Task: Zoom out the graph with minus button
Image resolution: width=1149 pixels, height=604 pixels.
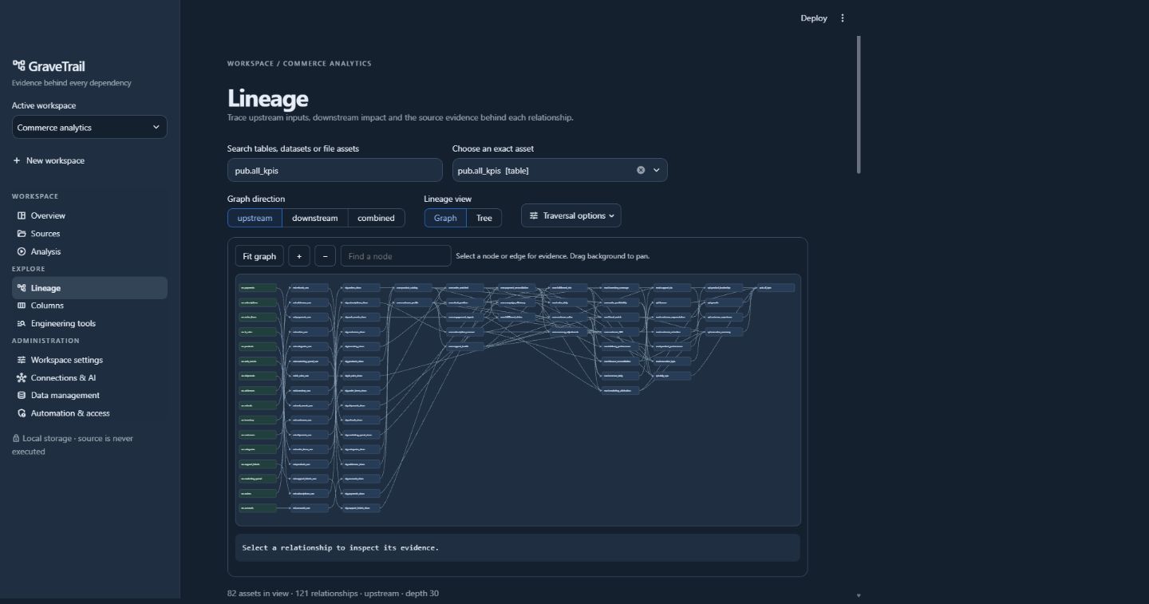Action: (325, 256)
